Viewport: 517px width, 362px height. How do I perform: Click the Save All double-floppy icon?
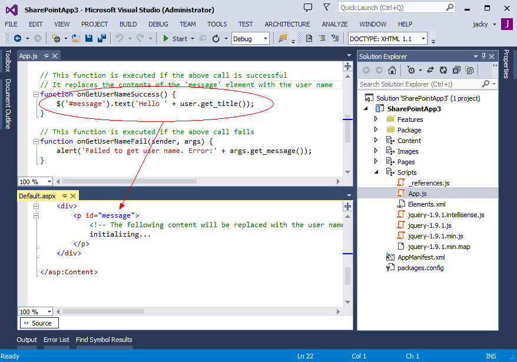(101, 39)
